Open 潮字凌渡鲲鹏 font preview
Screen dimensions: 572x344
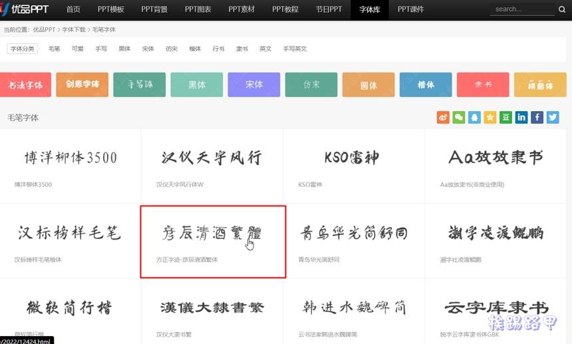coord(496,233)
